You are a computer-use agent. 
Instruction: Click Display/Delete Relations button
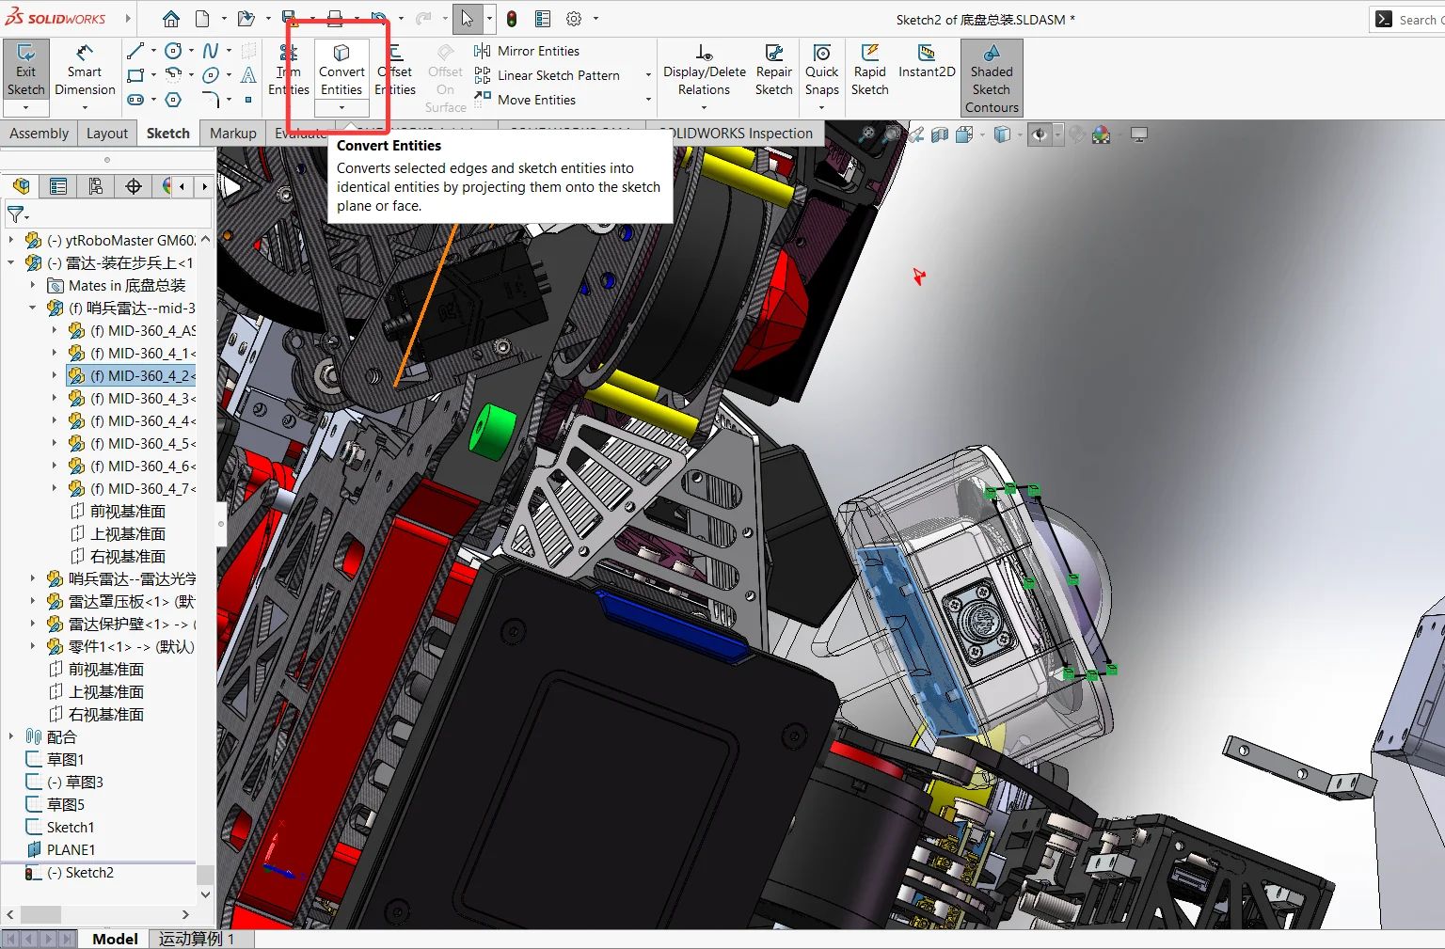pyautogui.click(x=705, y=70)
